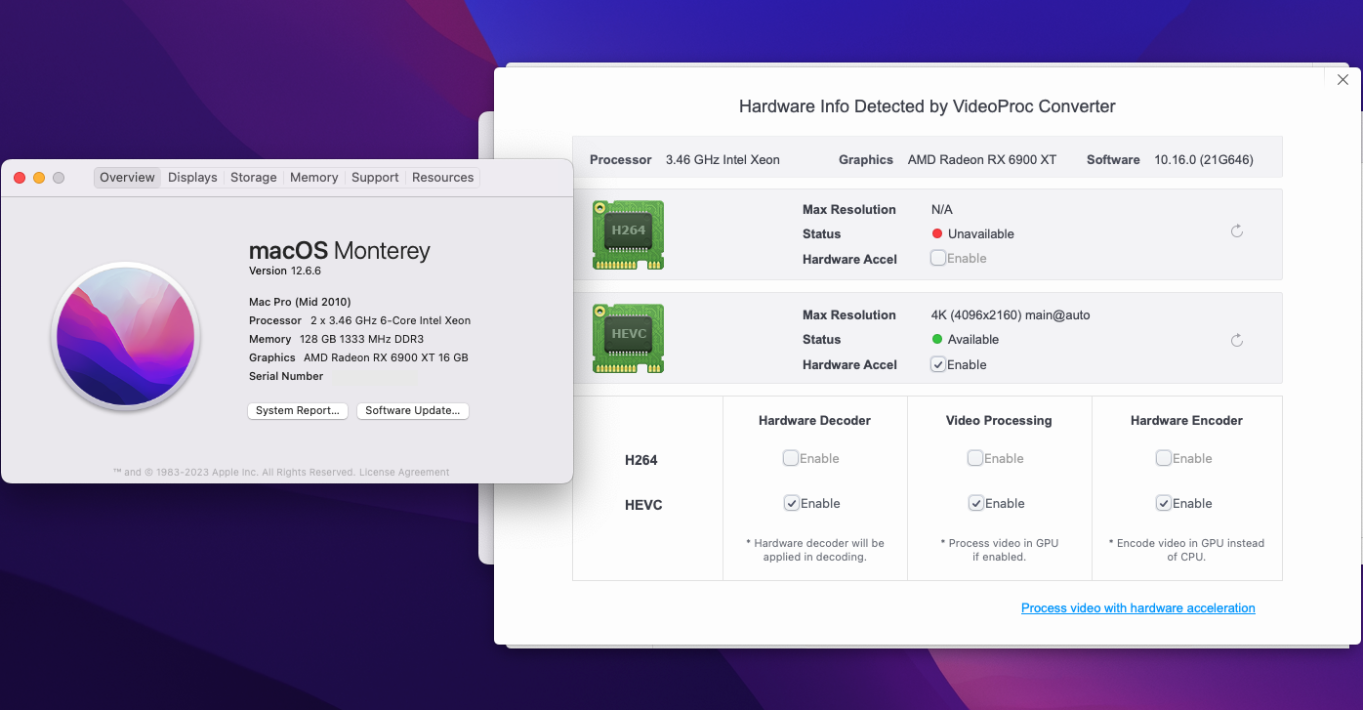The image size is (1363, 710).
Task: Click the 'AMD Radeon RX 6900 XT 16 GB' value
Action: tap(386, 357)
